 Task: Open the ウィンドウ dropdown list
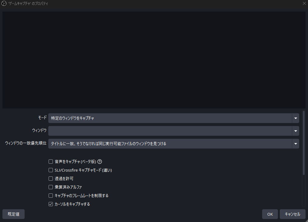point(174,131)
